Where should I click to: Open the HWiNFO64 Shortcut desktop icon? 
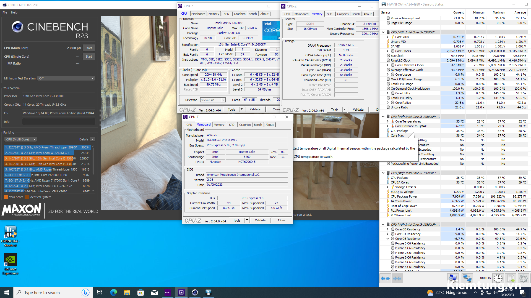pos(11,236)
